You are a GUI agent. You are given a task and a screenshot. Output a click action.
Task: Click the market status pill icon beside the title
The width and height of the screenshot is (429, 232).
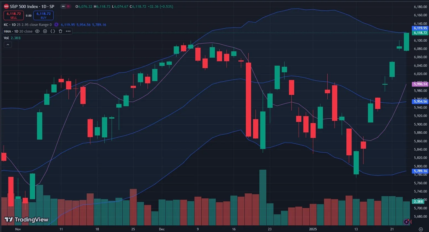(65, 6)
